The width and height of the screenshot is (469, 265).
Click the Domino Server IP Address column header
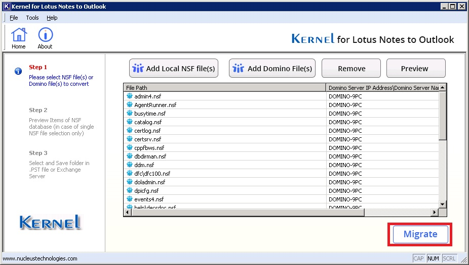pyautogui.click(x=382, y=88)
